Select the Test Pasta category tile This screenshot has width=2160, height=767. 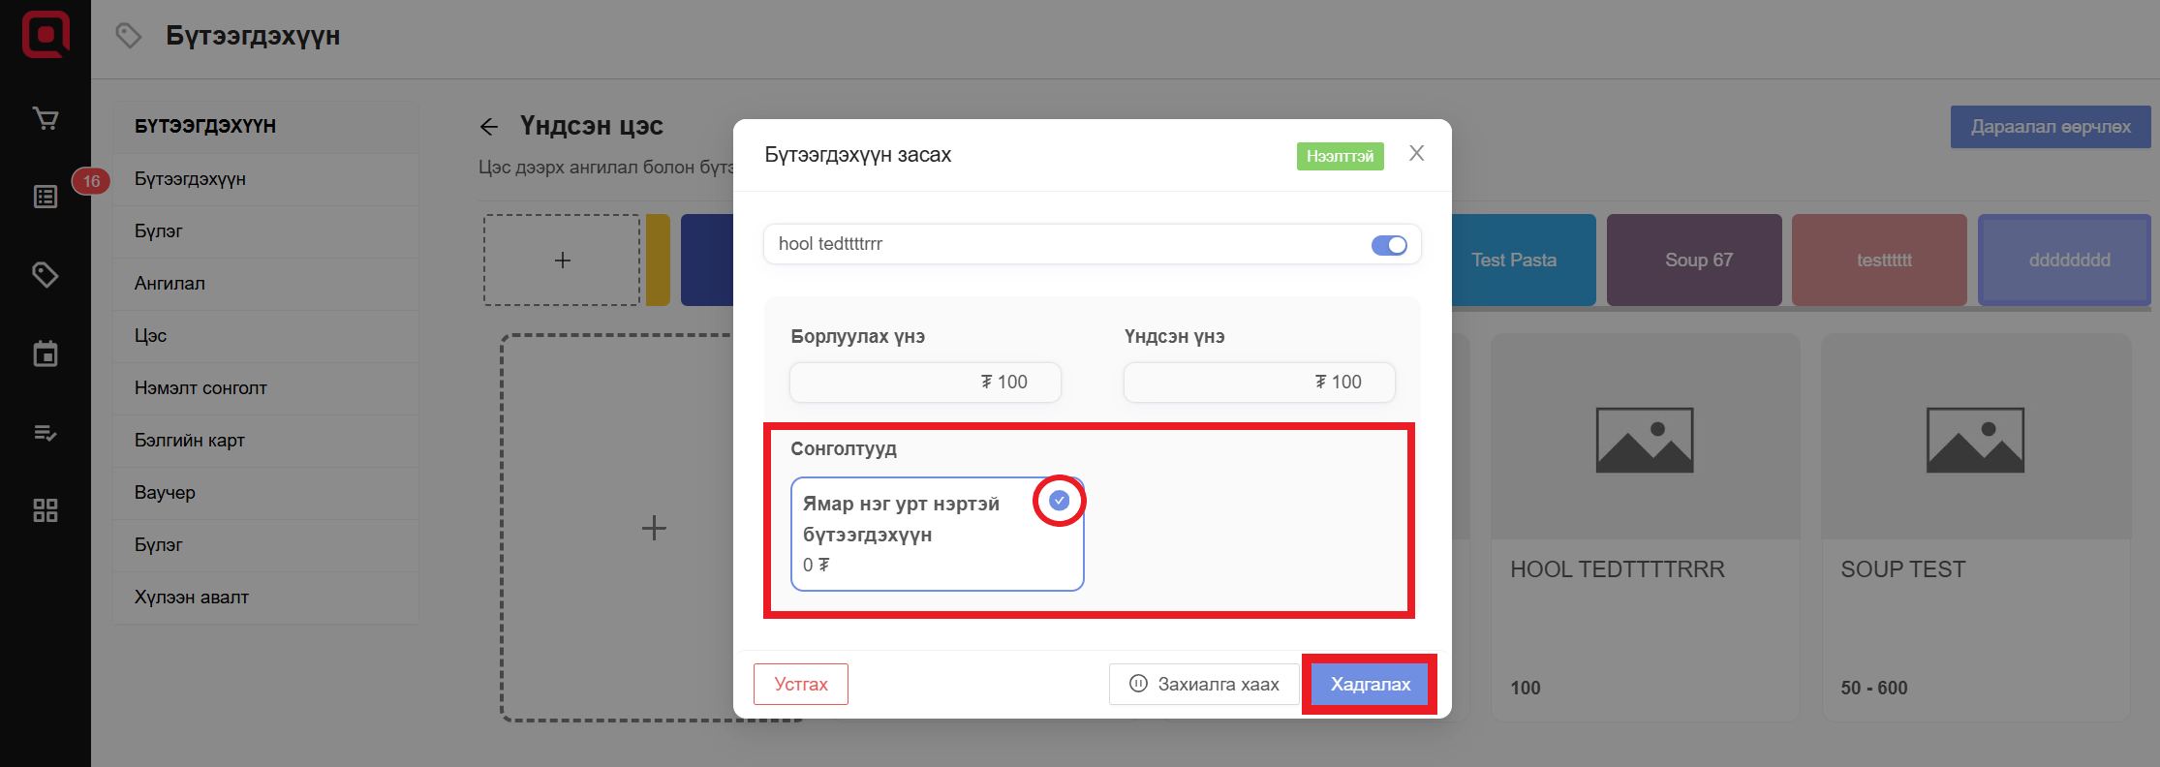coord(1521,261)
